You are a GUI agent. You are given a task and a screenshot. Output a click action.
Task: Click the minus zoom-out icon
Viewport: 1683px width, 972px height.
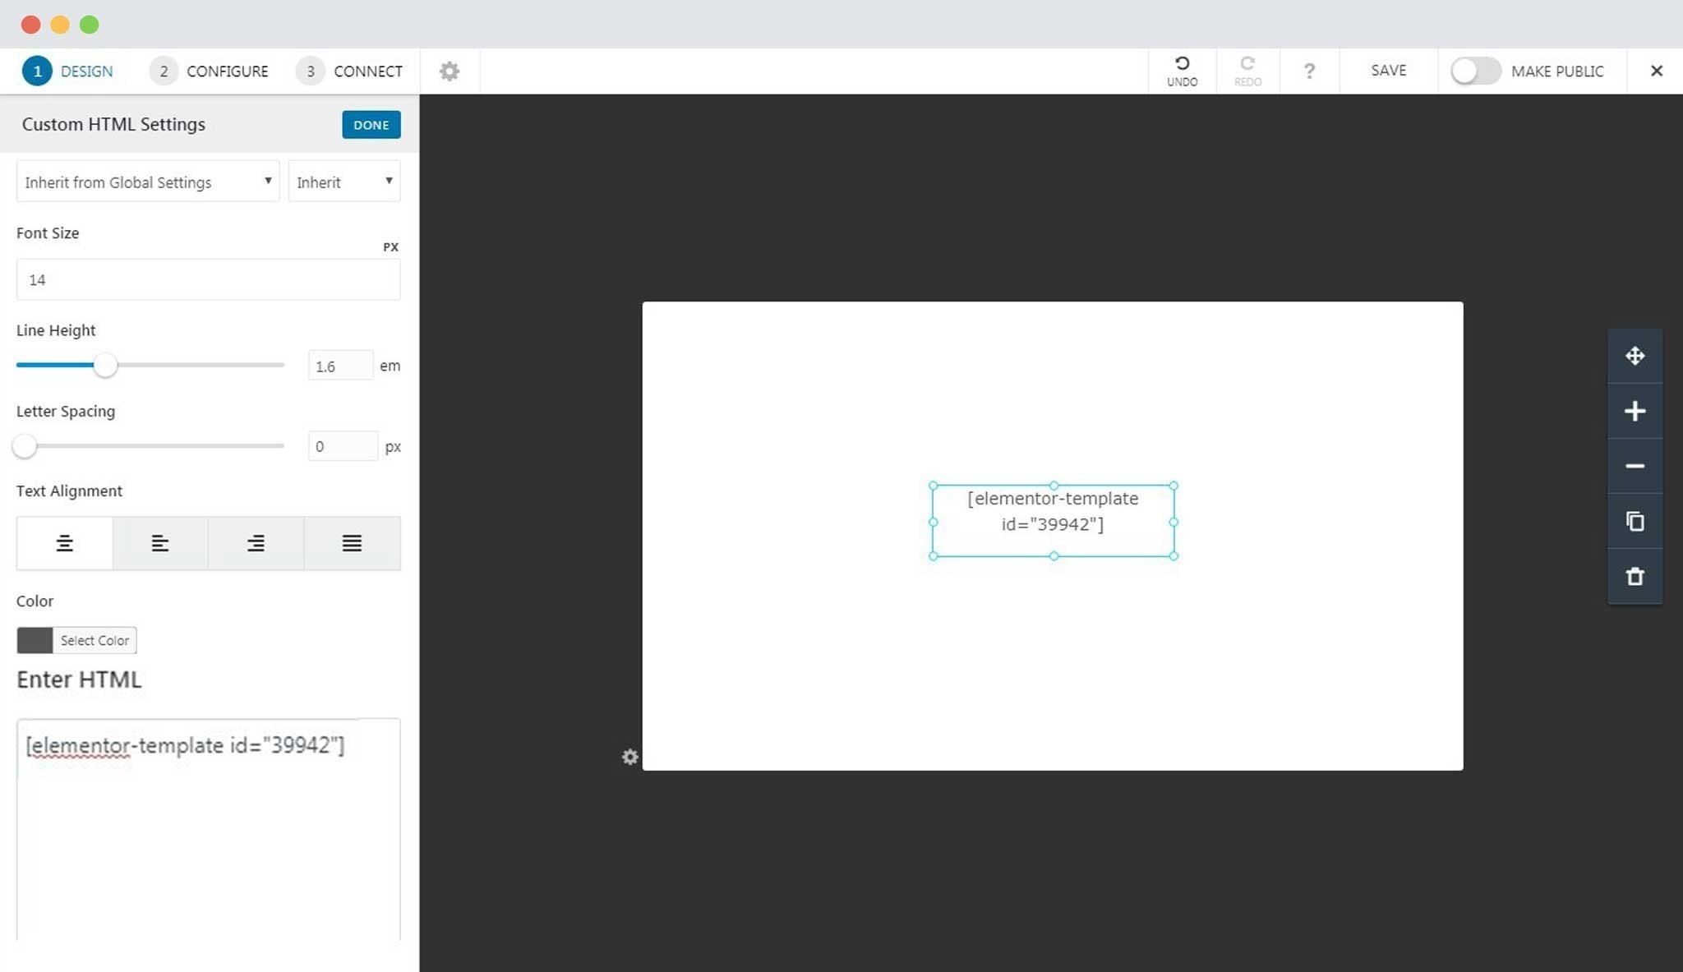(x=1635, y=466)
